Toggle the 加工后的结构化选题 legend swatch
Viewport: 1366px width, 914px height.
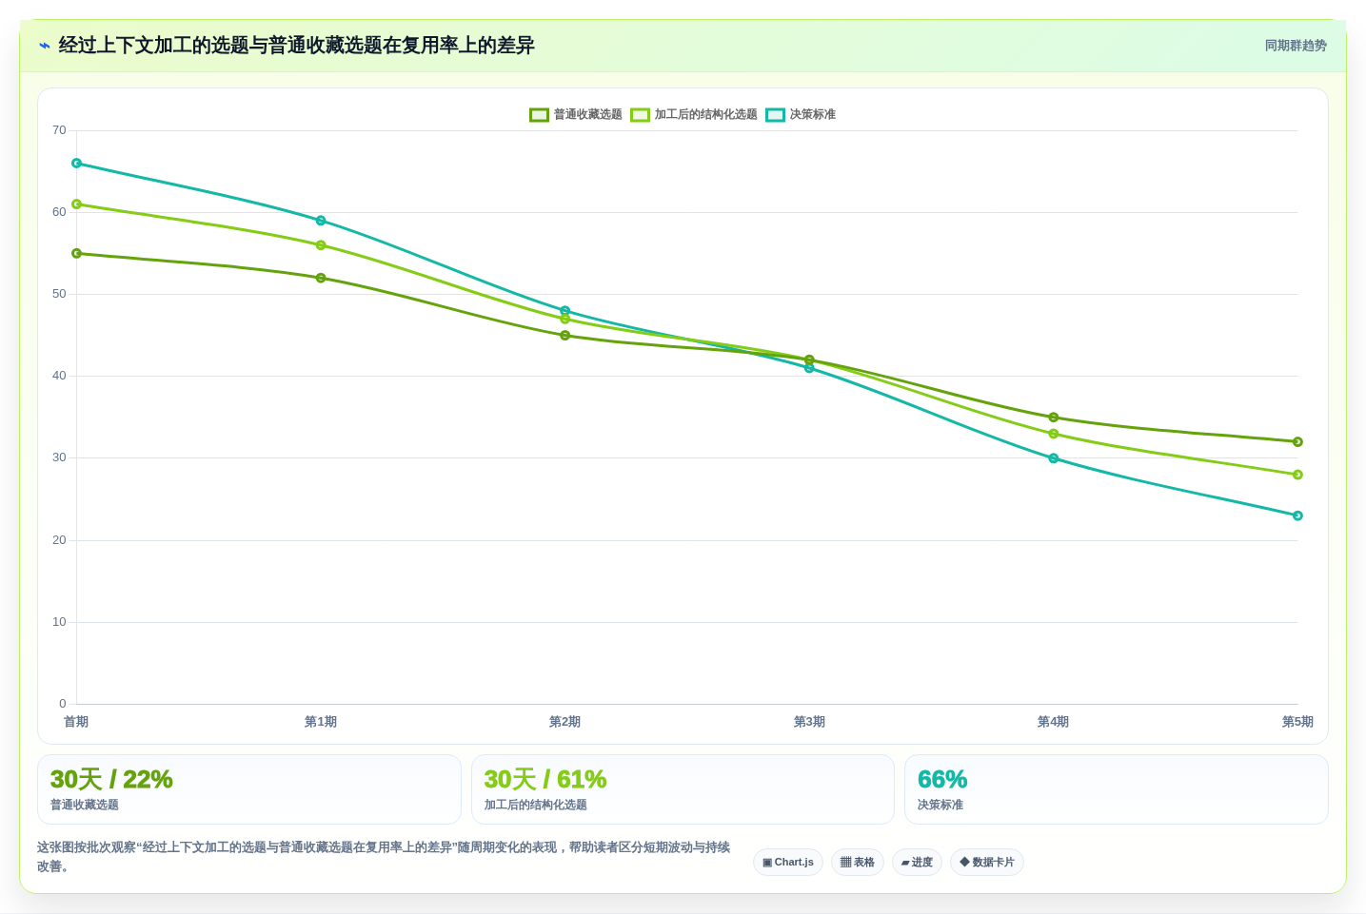[x=640, y=115]
